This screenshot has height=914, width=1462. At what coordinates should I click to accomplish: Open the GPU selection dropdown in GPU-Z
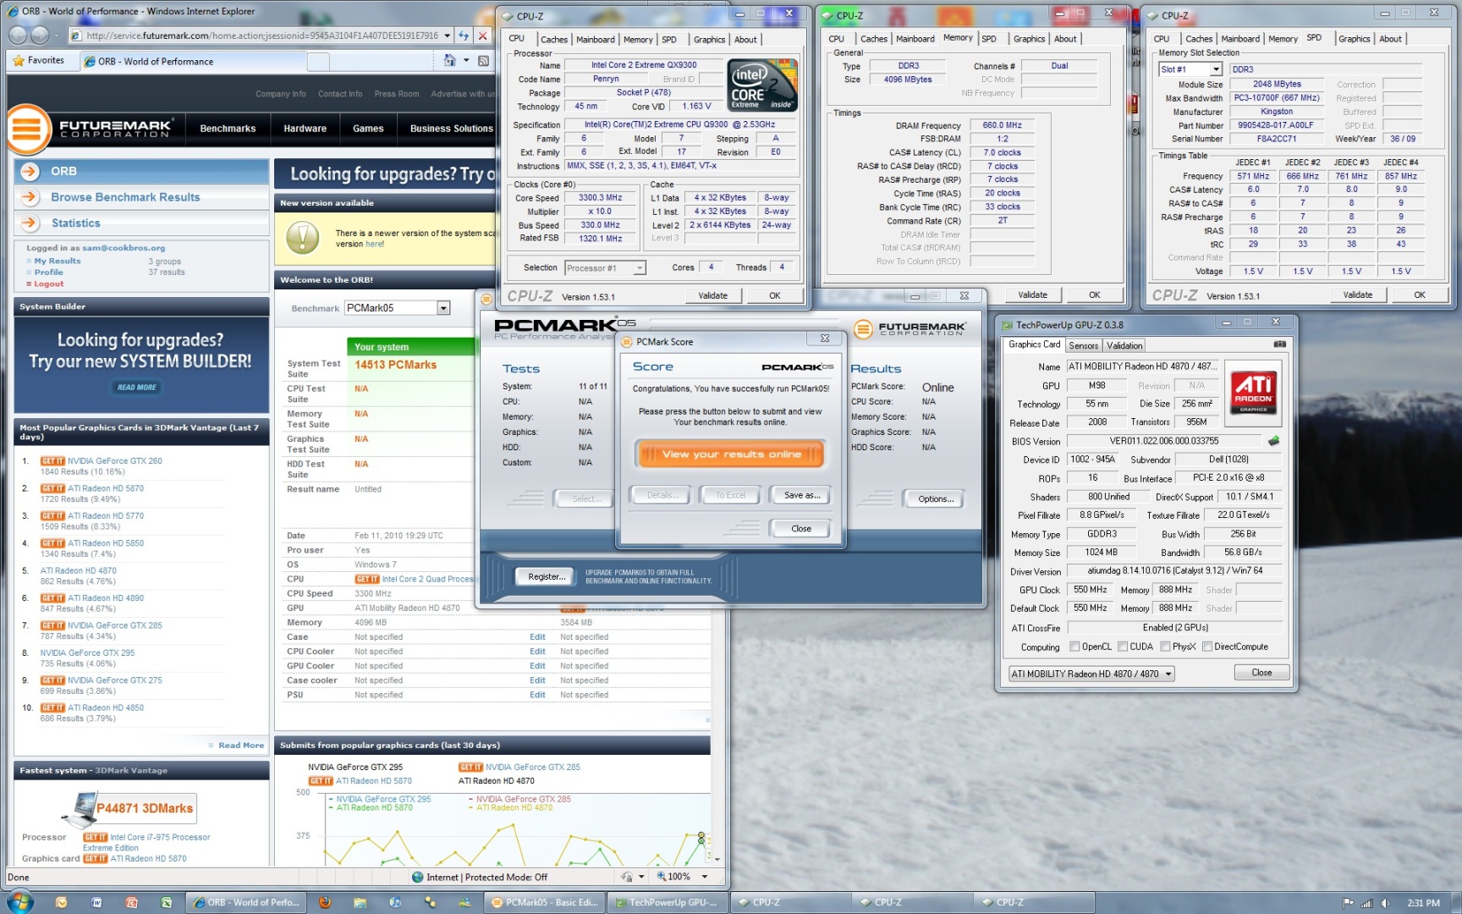(1168, 674)
